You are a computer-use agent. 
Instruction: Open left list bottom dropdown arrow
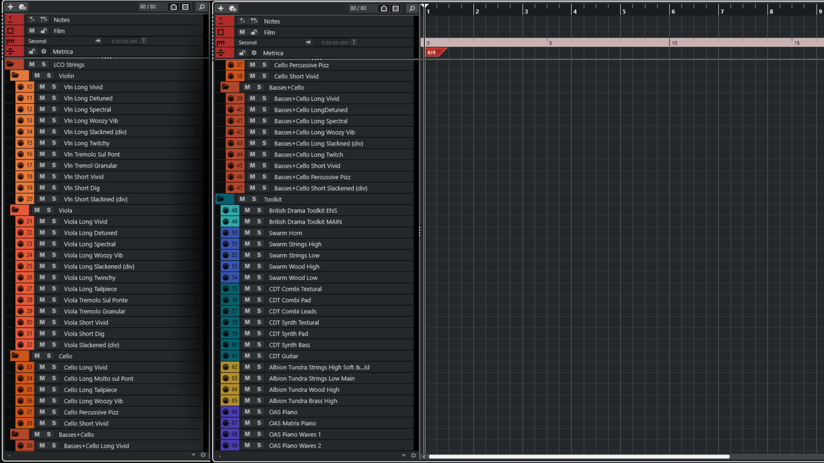pos(194,455)
